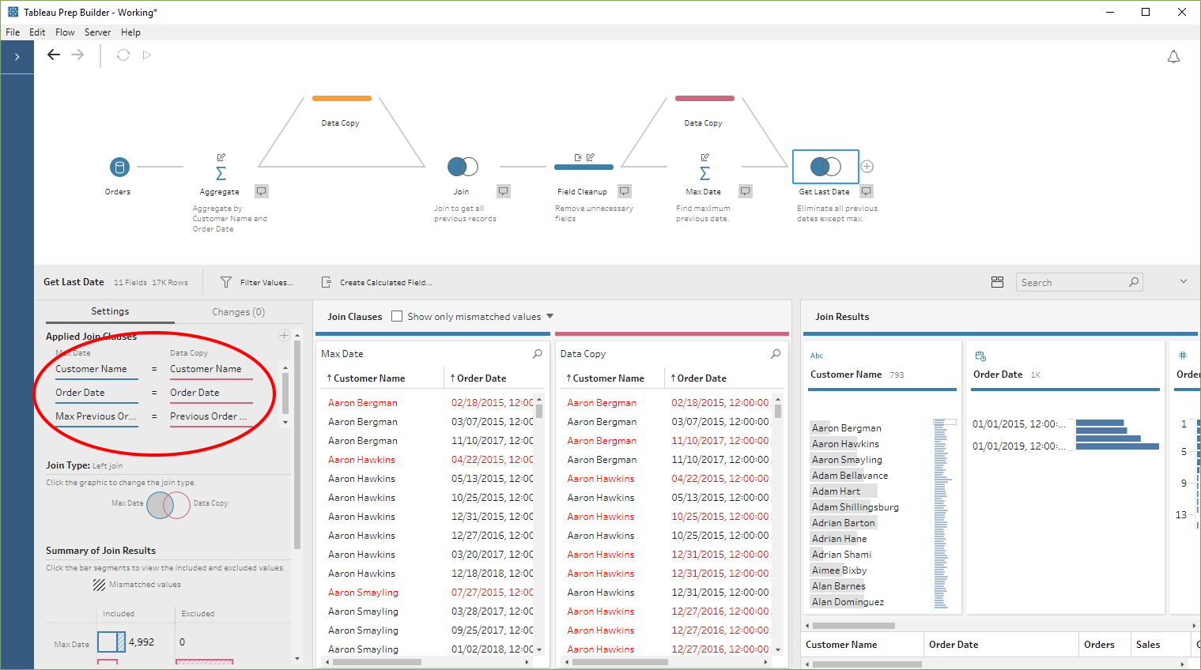The image size is (1201, 670).
Task: Change the date type icon of Order Date
Action: pyautogui.click(x=980, y=356)
